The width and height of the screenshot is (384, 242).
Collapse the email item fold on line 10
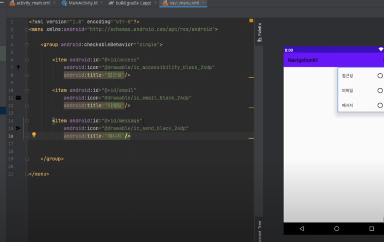[x=27, y=91]
